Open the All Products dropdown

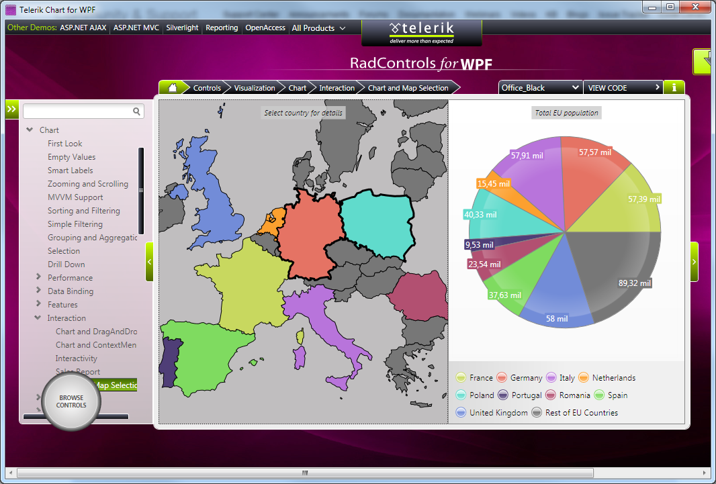[318, 28]
